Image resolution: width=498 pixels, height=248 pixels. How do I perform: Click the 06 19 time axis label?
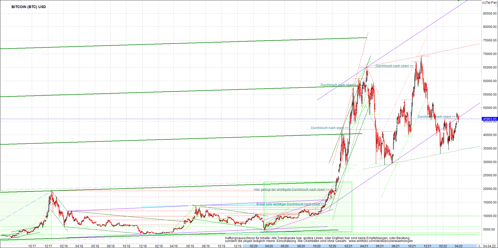coord(190,246)
